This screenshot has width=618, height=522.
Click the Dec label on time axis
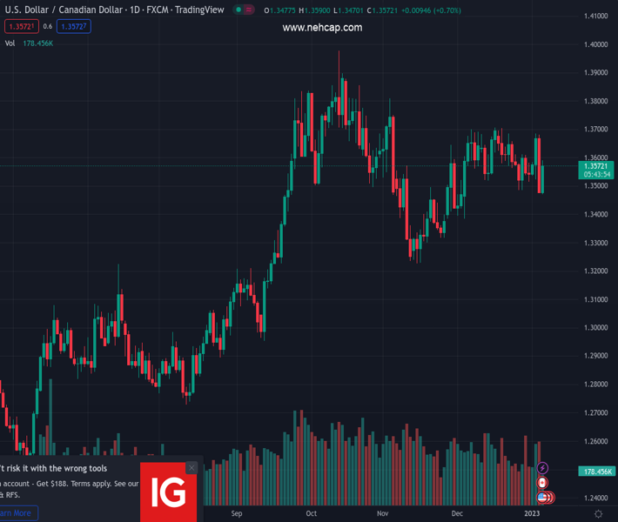457,513
